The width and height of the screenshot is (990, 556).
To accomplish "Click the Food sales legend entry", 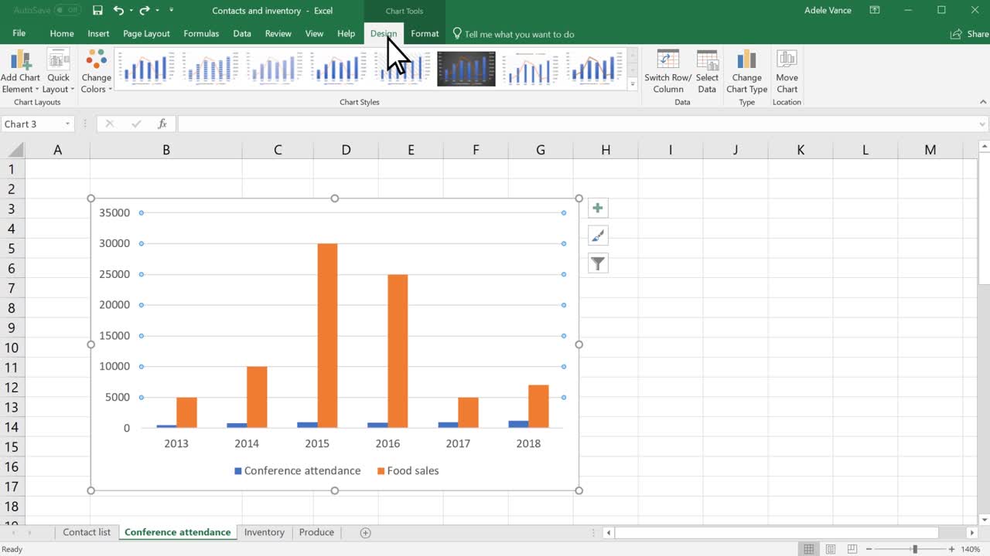I will (x=408, y=470).
